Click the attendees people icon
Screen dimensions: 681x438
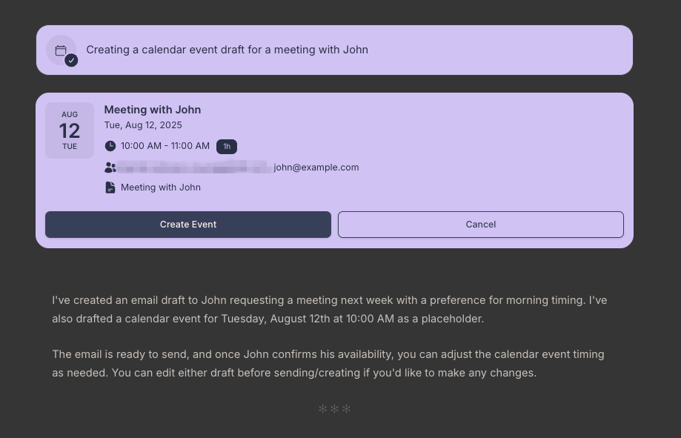pos(110,167)
